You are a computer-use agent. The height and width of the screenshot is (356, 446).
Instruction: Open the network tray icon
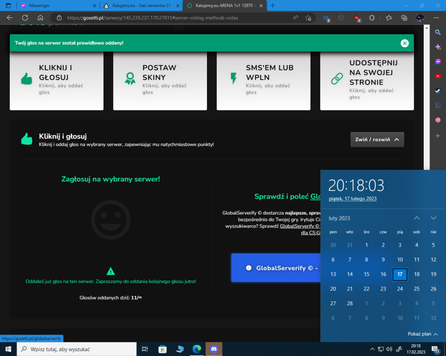click(x=380, y=349)
